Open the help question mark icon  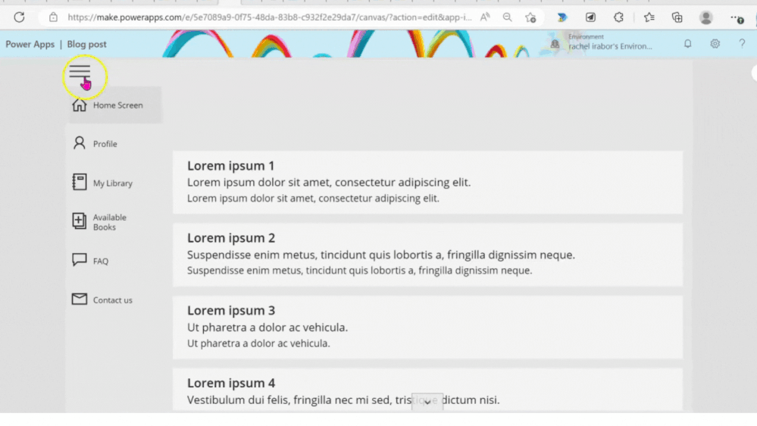742,44
